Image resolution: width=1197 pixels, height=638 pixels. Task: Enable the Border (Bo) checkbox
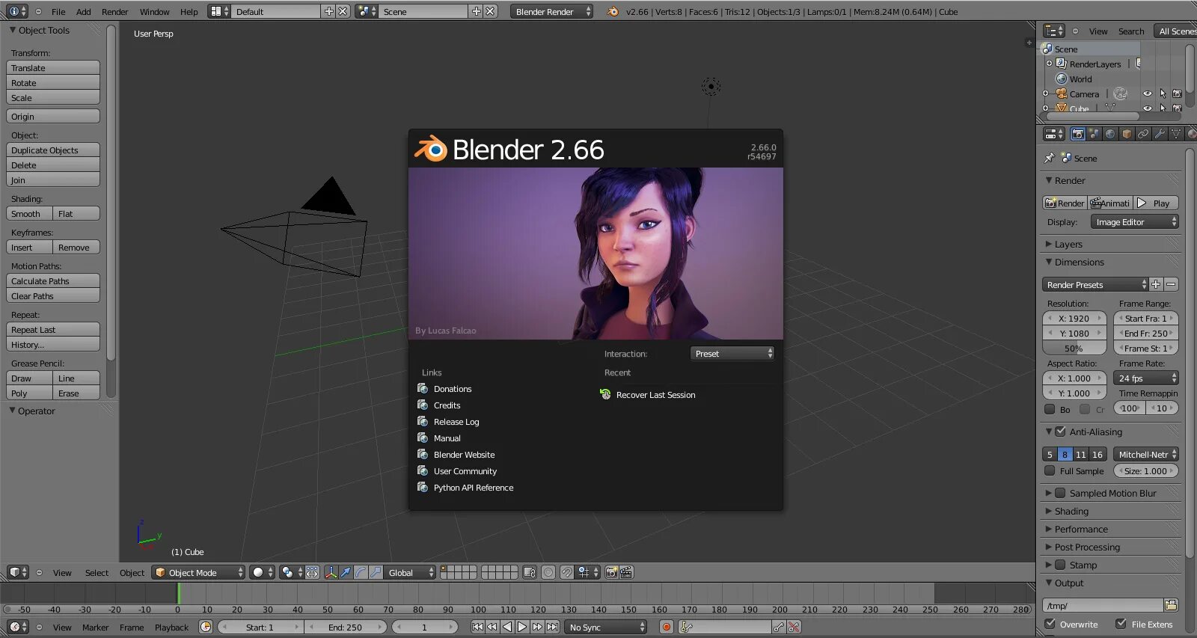[x=1050, y=409]
